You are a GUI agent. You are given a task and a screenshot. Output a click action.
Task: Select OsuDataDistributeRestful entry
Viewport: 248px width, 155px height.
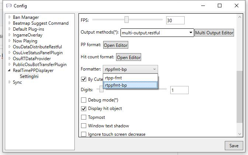[37, 47]
